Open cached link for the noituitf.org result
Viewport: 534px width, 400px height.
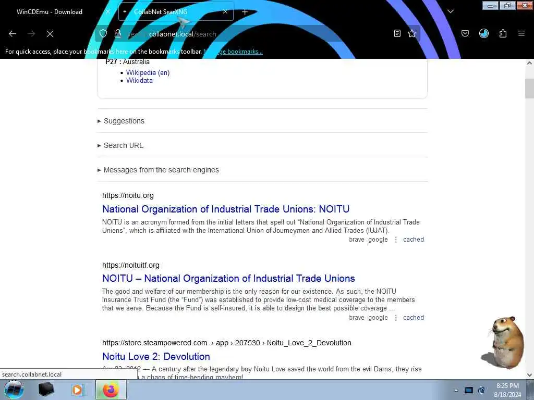[414, 318]
